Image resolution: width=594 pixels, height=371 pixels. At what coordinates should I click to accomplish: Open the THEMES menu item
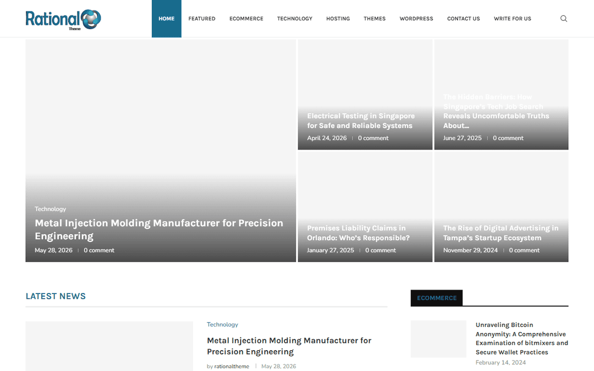coord(375,19)
